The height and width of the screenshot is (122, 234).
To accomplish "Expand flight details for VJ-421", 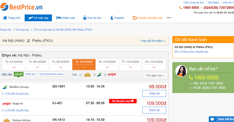I will coord(15,110).
